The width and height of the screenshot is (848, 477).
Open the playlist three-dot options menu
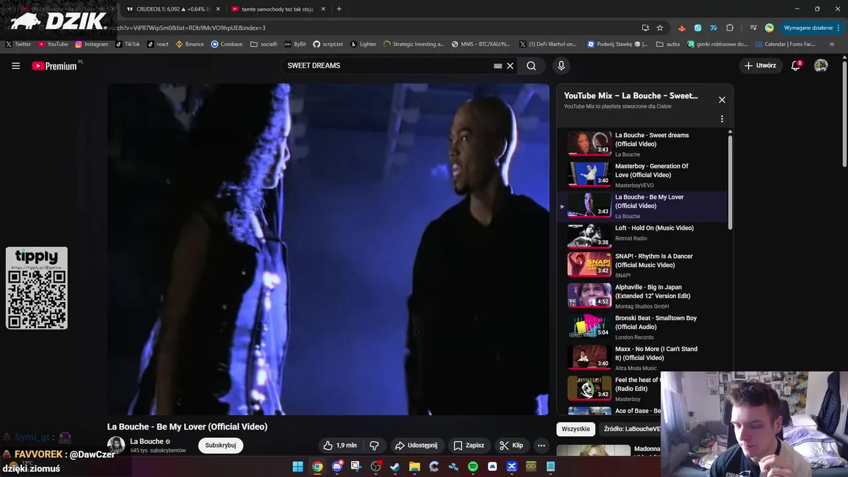722,119
